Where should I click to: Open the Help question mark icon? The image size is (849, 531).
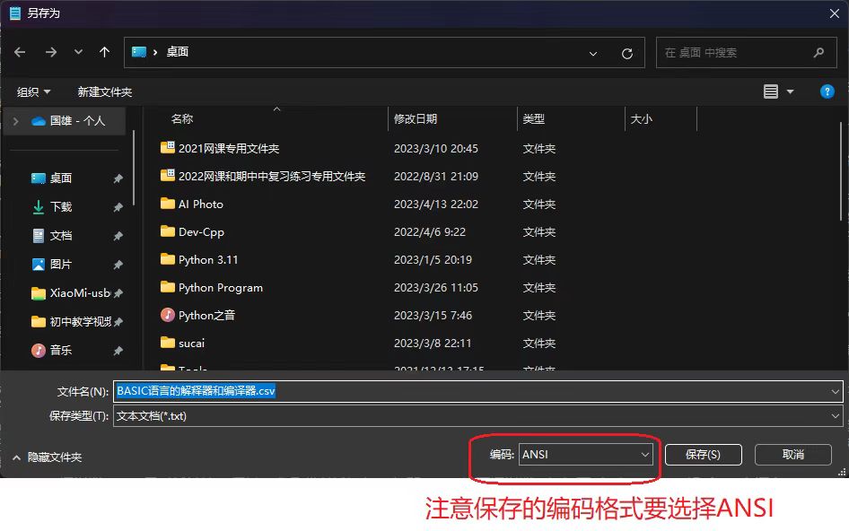coord(827,91)
